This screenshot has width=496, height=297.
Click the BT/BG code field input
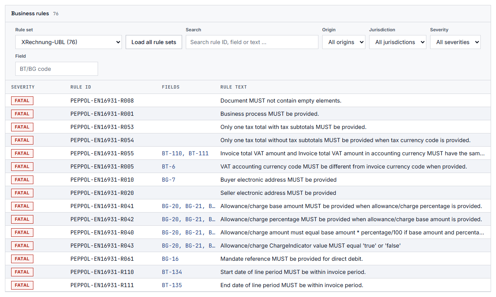pyautogui.click(x=56, y=69)
